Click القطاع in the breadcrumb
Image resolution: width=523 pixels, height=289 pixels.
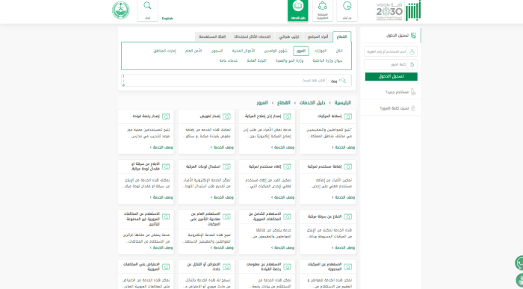click(283, 102)
